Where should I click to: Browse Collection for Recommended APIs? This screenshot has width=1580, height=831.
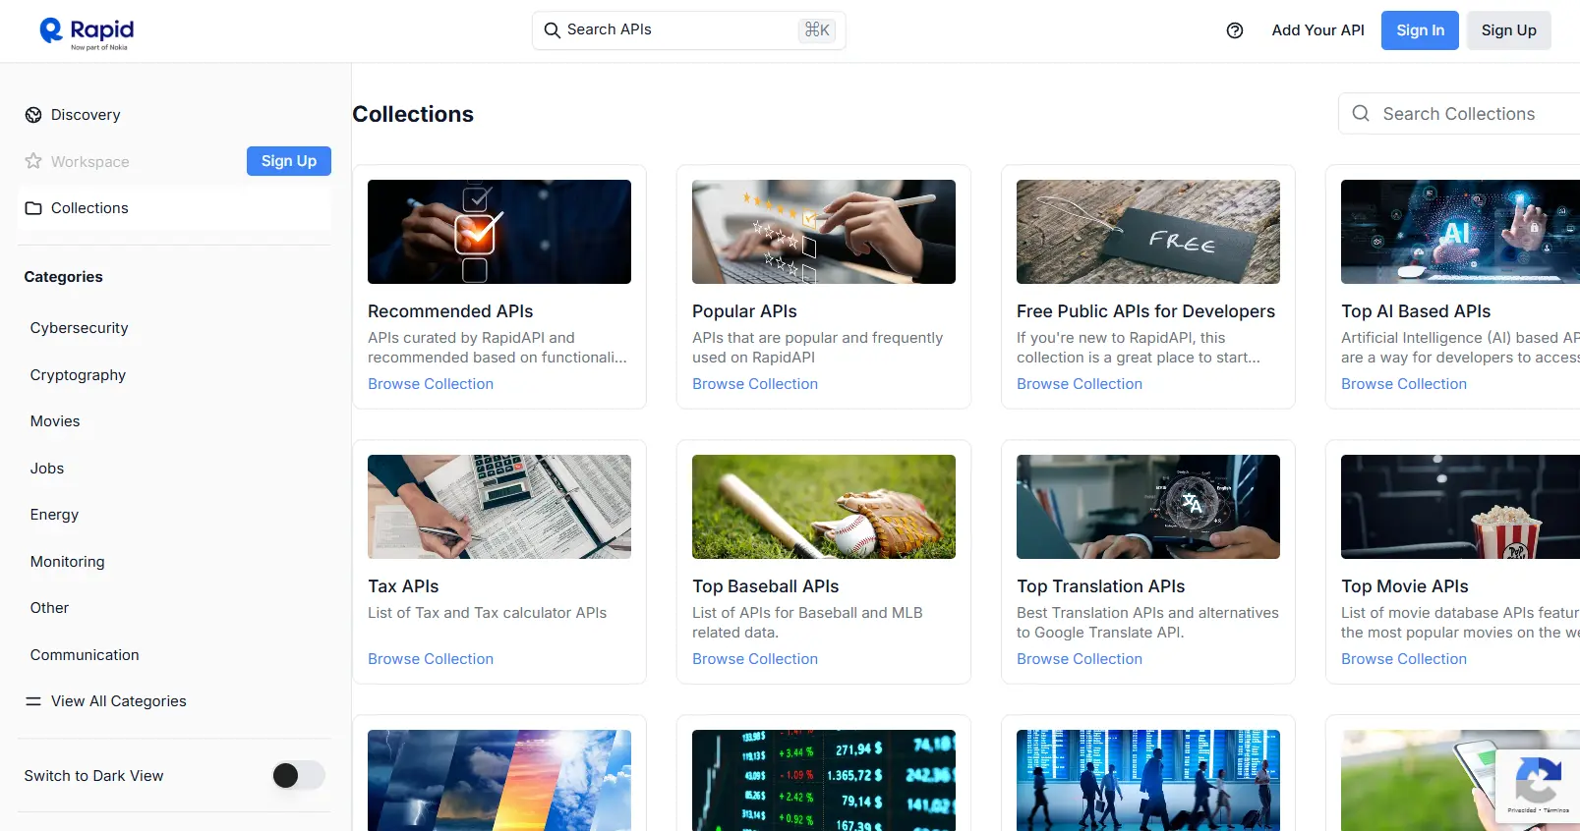pos(431,384)
